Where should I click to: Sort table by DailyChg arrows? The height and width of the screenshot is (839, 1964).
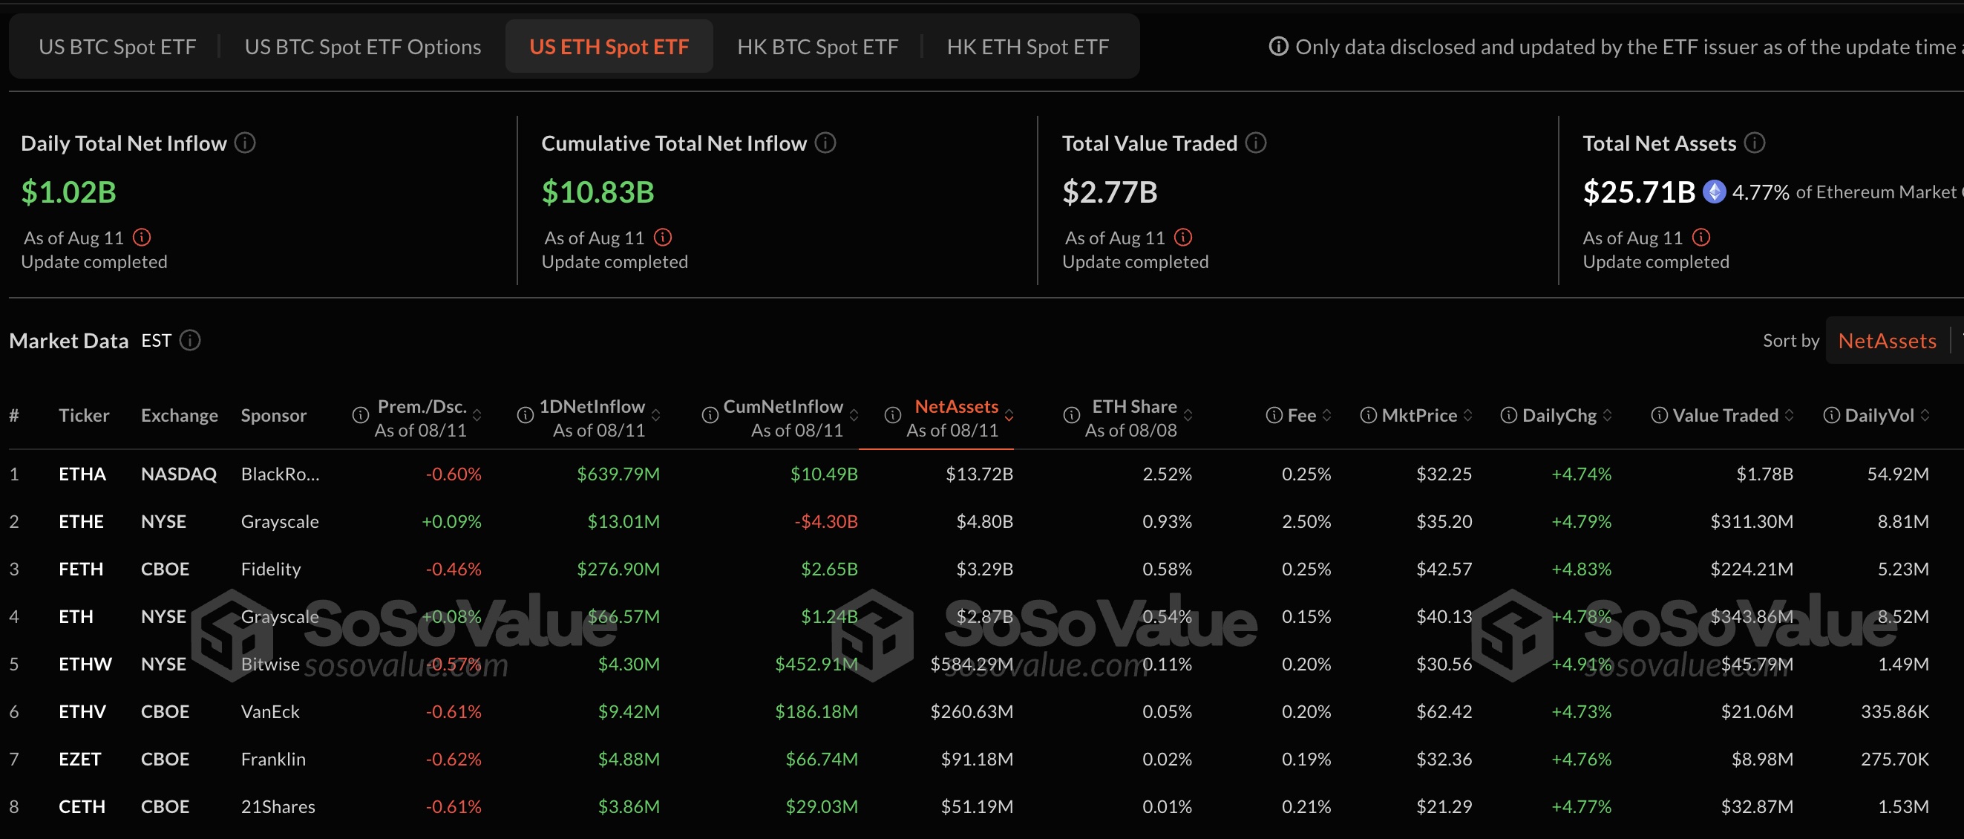pyautogui.click(x=1607, y=415)
